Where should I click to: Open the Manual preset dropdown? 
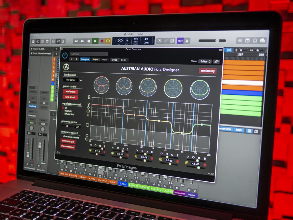click(x=89, y=54)
